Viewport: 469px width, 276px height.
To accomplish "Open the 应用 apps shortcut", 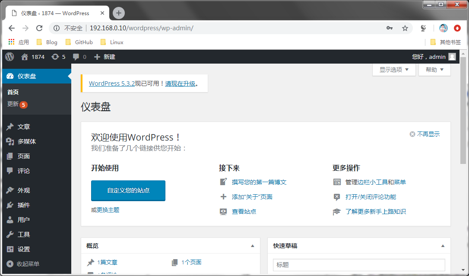I will [x=19, y=42].
